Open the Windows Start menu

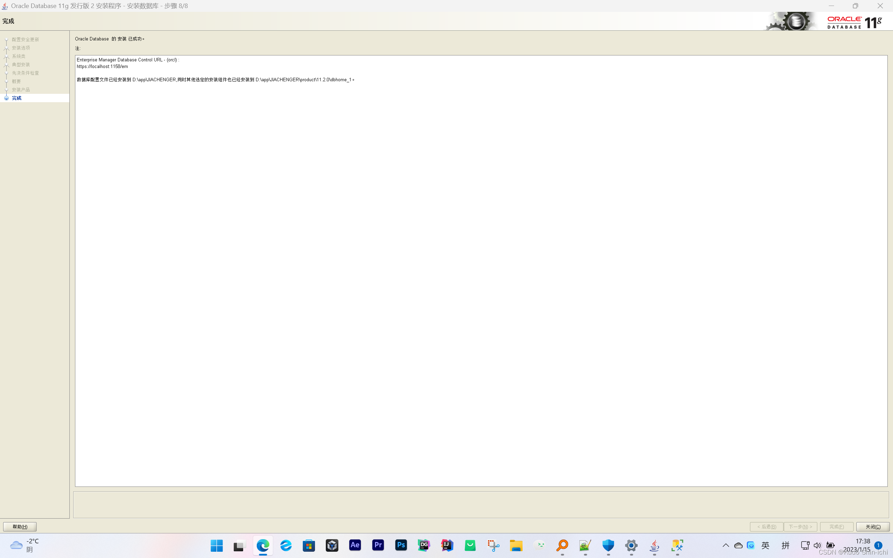217,545
